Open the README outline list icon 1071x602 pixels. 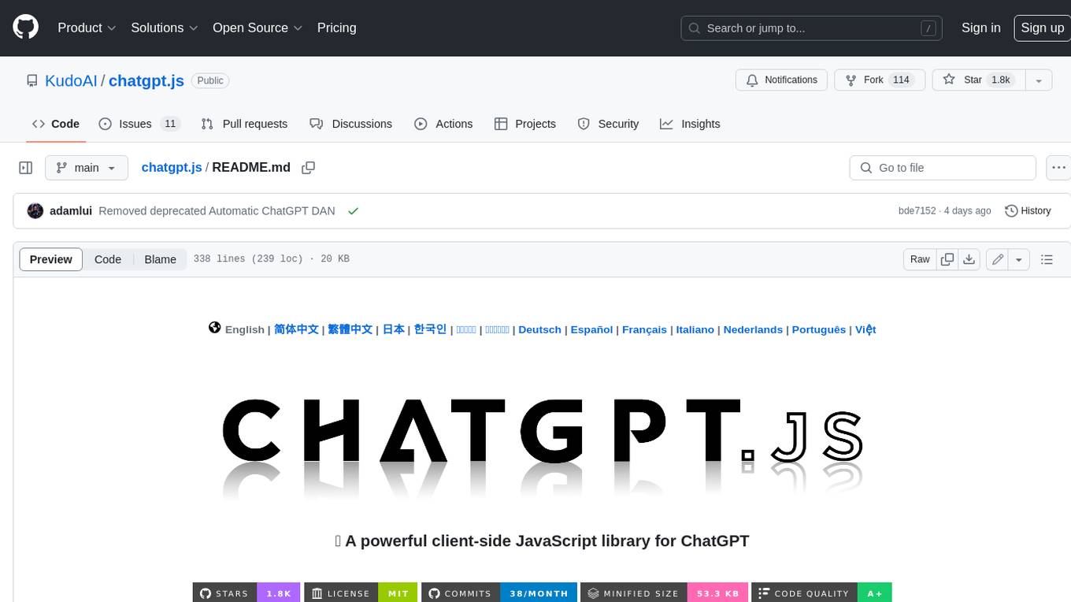pos(1047,259)
